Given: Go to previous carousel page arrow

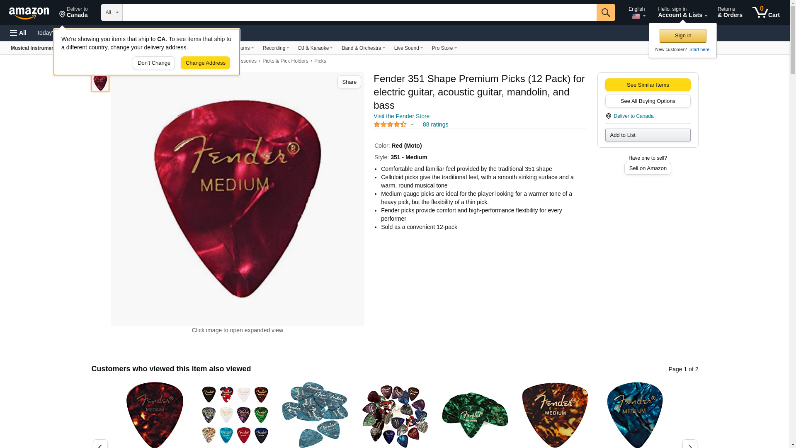Looking at the screenshot, I should (100, 444).
